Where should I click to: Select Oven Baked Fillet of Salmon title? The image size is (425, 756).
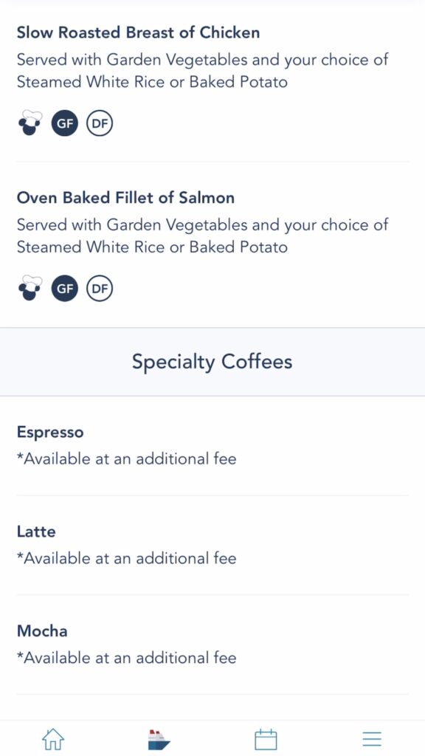point(125,198)
